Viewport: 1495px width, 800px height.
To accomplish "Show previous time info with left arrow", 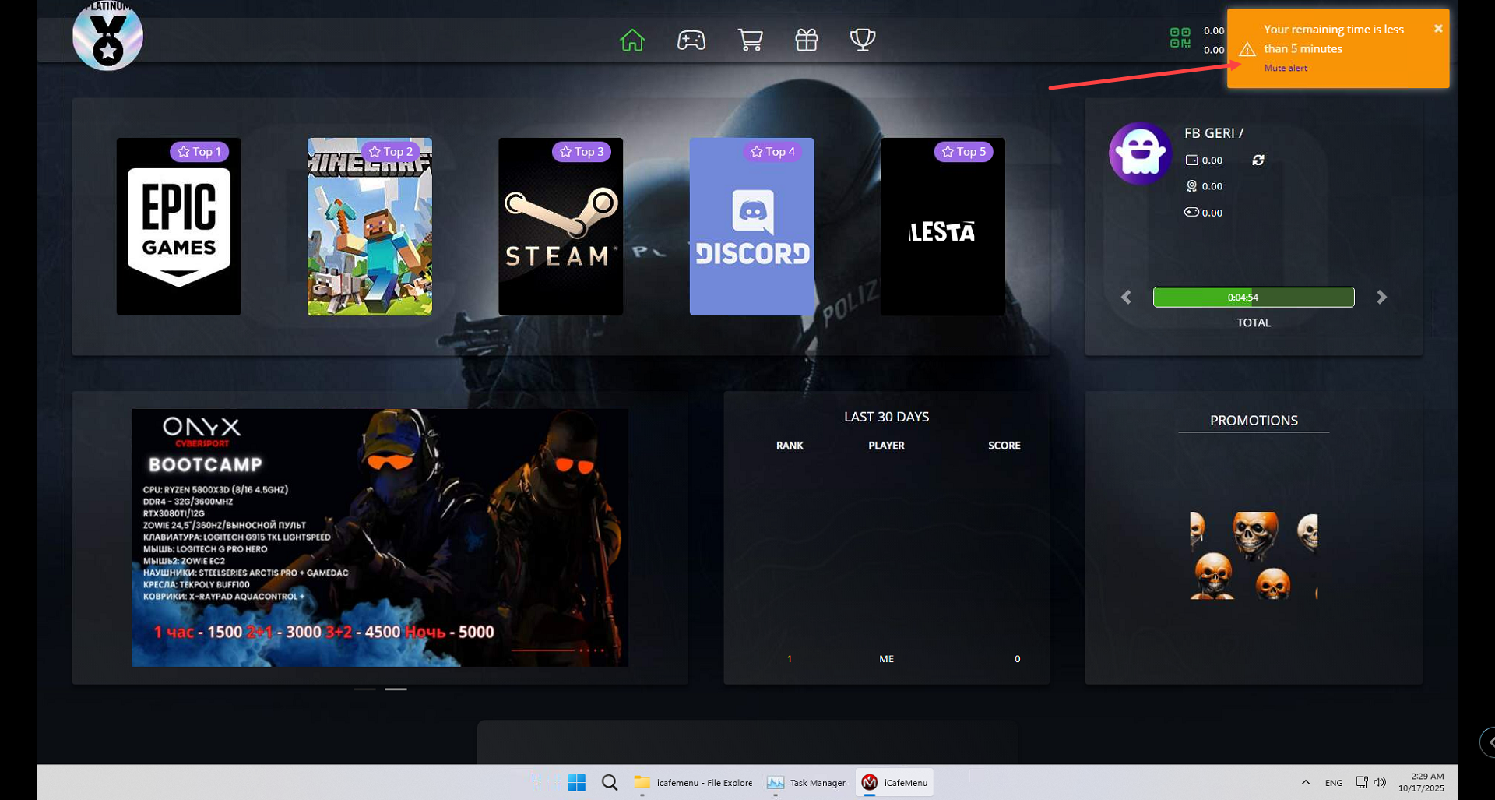I will pos(1126,298).
